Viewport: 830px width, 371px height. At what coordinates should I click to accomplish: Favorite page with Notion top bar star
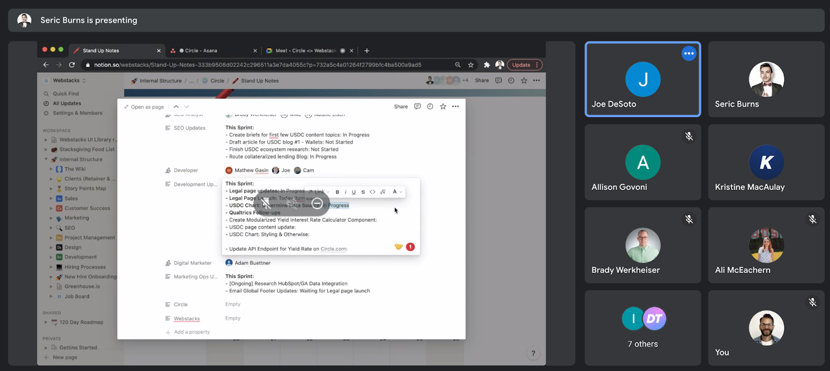[x=524, y=80]
